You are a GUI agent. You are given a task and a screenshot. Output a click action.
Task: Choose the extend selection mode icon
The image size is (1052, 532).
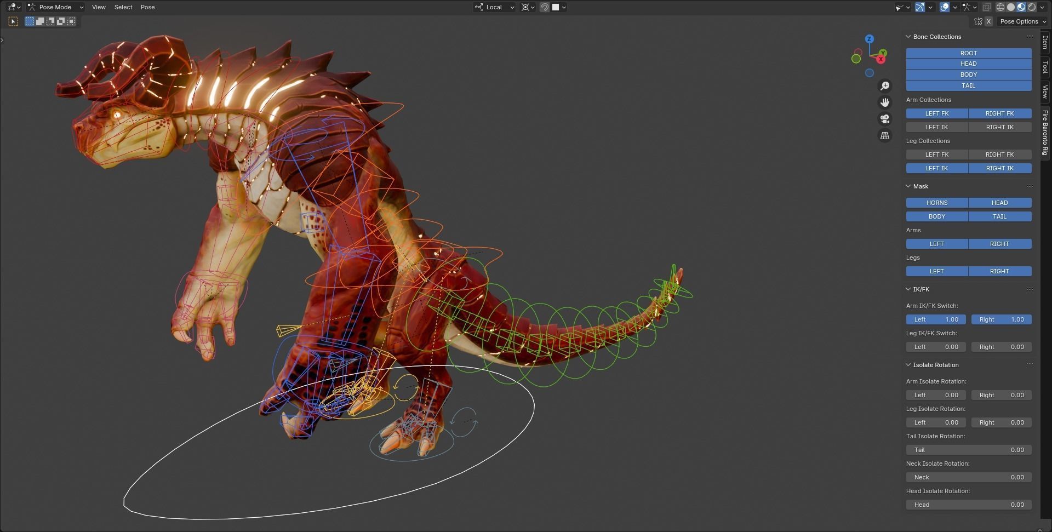[x=40, y=21]
